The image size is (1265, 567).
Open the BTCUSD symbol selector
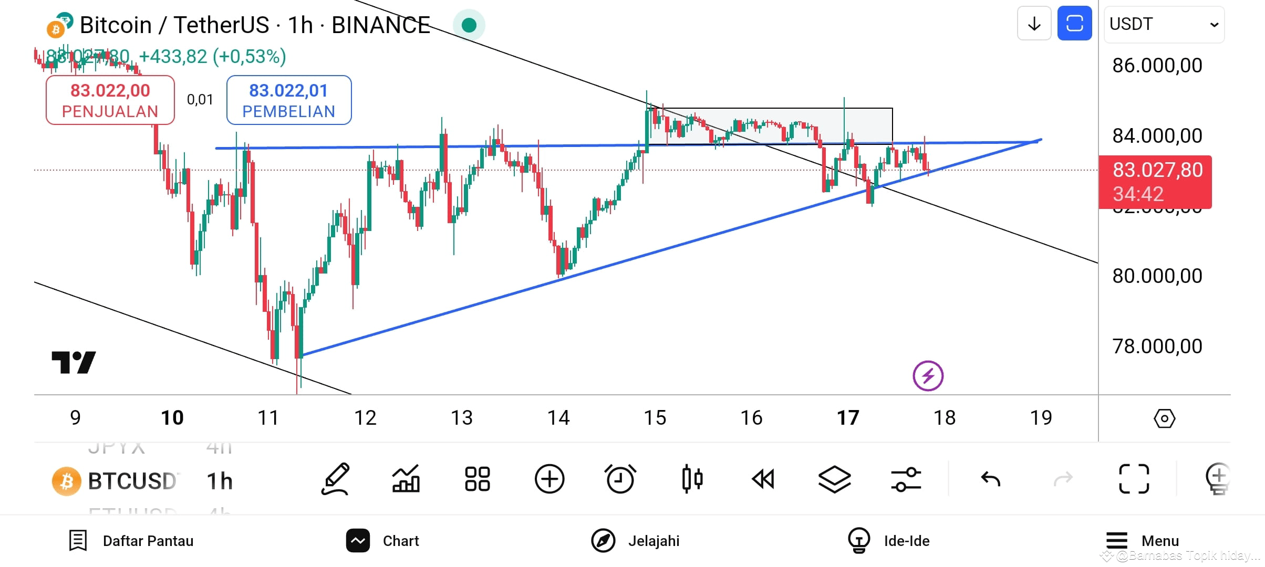coord(131,480)
